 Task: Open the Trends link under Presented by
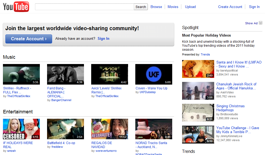[x=205, y=54]
